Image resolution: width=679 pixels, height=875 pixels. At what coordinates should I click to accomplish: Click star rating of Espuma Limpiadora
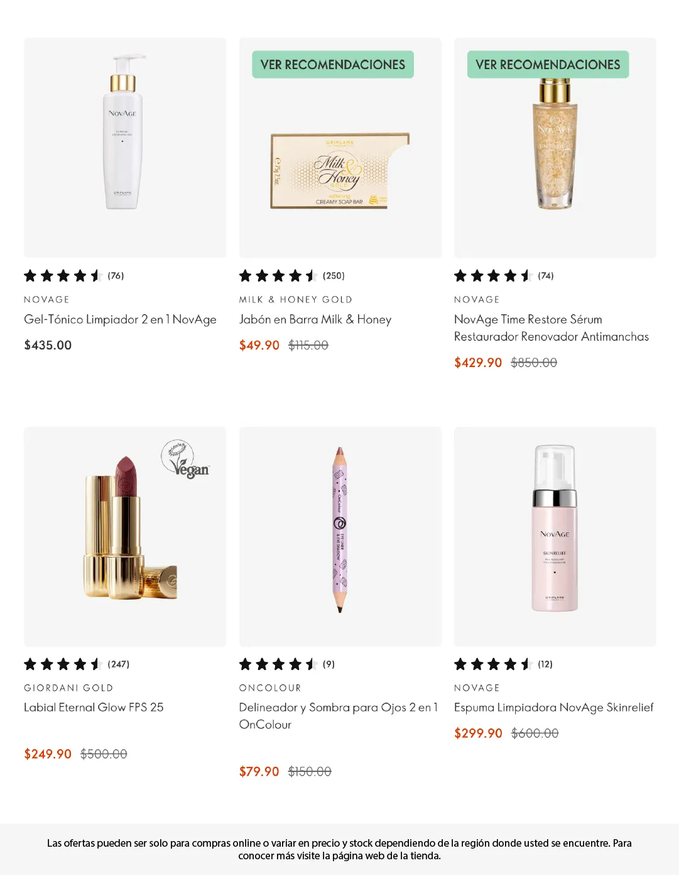pos(503,664)
